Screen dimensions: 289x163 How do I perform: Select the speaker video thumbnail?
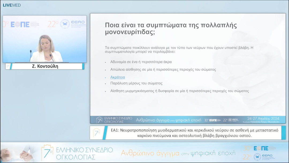click(45, 39)
